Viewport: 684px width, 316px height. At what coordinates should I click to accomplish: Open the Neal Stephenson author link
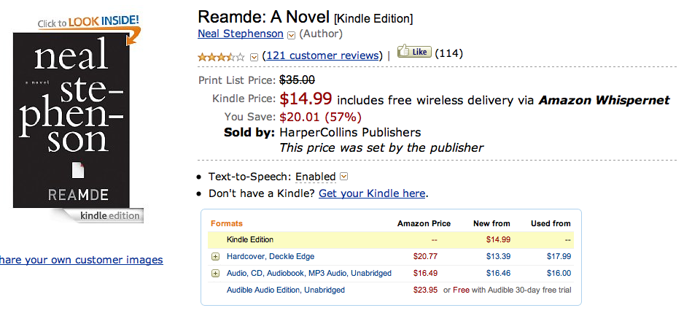241,34
